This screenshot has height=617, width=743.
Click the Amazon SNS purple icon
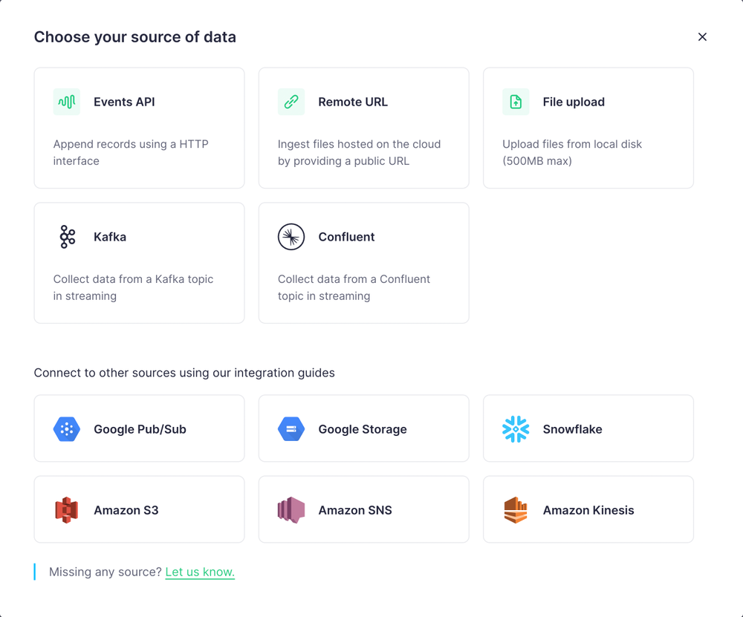pos(291,510)
